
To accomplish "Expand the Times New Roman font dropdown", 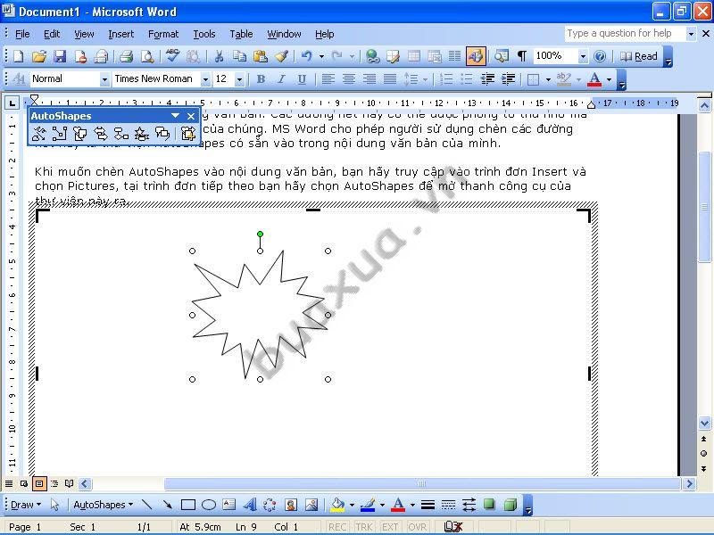I will (x=206, y=79).
